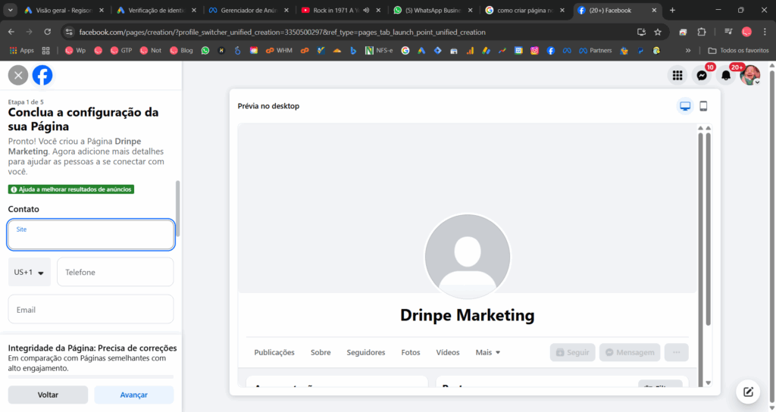Click the green ads results help badge
Viewport: 776px width, 412px height.
click(71, 189)
